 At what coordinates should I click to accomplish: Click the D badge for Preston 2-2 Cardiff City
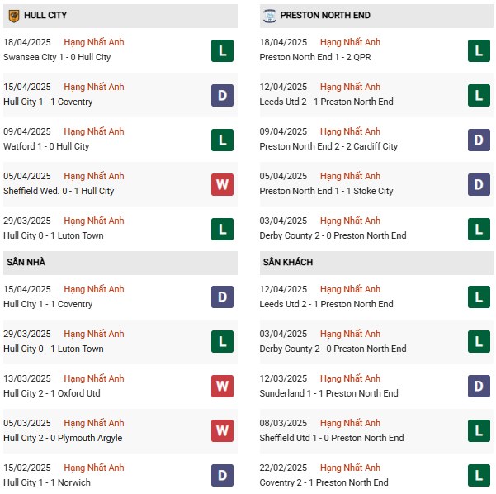click(x=478, y=140)
